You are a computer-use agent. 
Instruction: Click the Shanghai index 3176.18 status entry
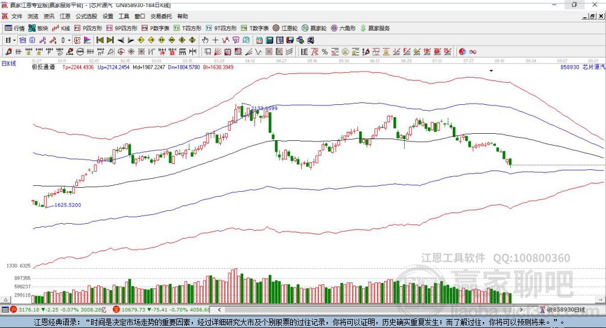58,310
